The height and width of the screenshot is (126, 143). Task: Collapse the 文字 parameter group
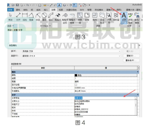[138, 95]
